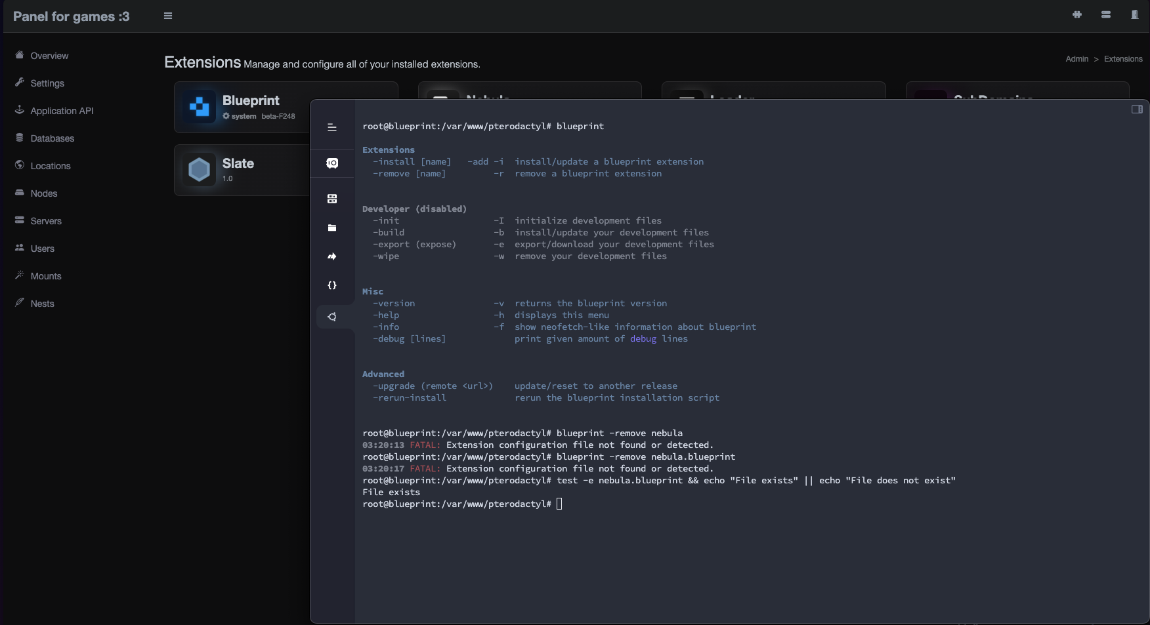Open the Nodes section
This screenshot has height=625, width=1150.
[44, 193]
